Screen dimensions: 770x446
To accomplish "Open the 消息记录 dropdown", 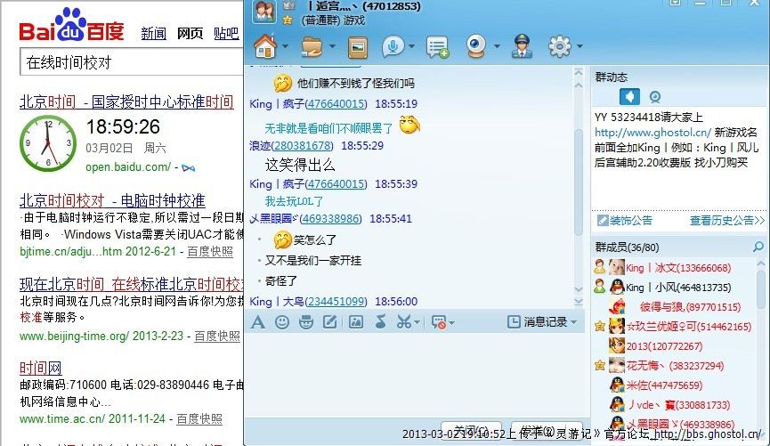I will (542, 322).
